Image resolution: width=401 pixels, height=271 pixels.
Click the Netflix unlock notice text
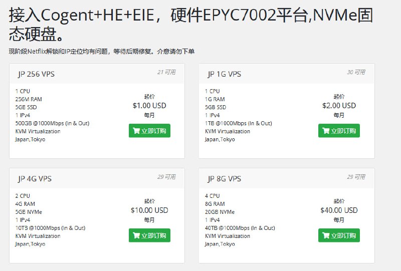point(102,52)
